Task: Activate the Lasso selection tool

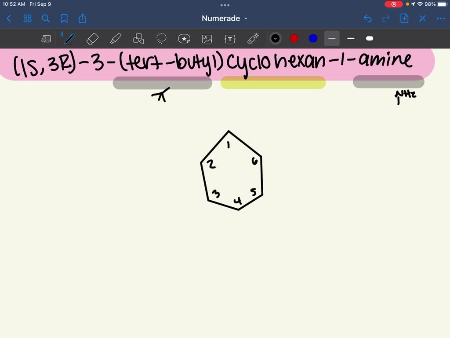Action: click(161, 39)
